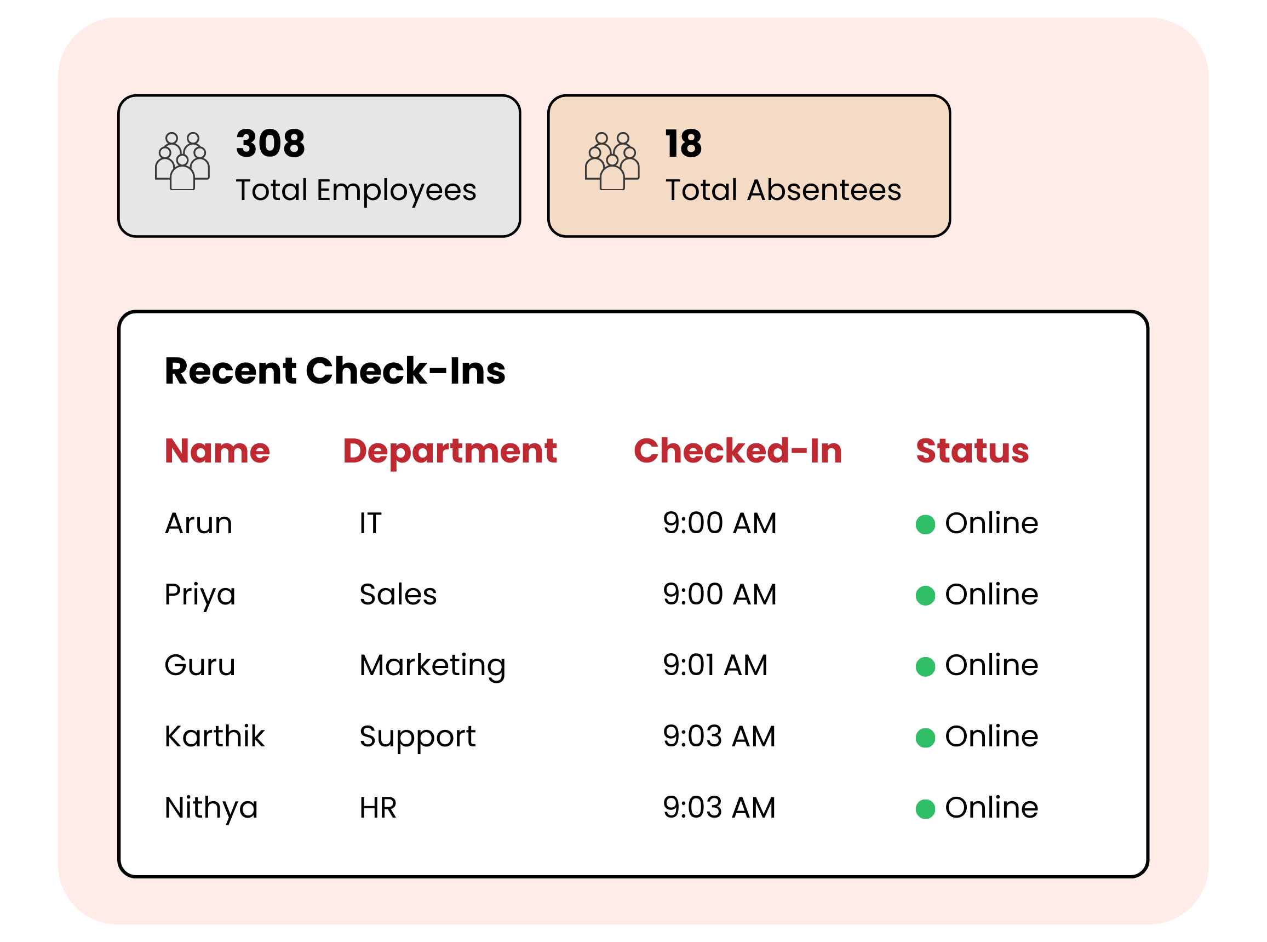
Task: Click the Support department cell
Action: pos(417,737)
